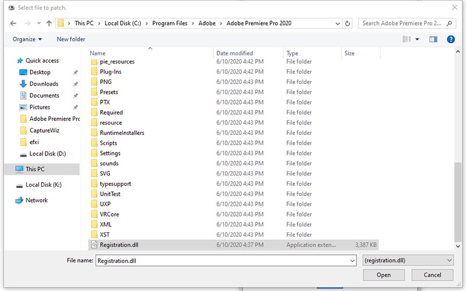The width and height of the screenshot is (466, 291).
Task: Select the Presets folder icon
Action: tap(94, 92)
